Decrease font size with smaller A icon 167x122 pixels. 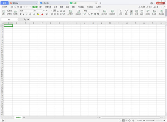(x=47, y=11)
